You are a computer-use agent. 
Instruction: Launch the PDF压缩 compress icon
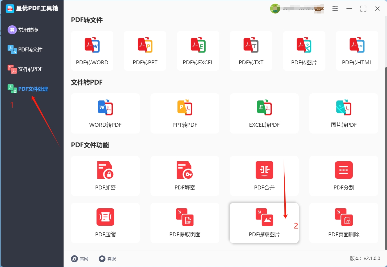click(105, 217)
